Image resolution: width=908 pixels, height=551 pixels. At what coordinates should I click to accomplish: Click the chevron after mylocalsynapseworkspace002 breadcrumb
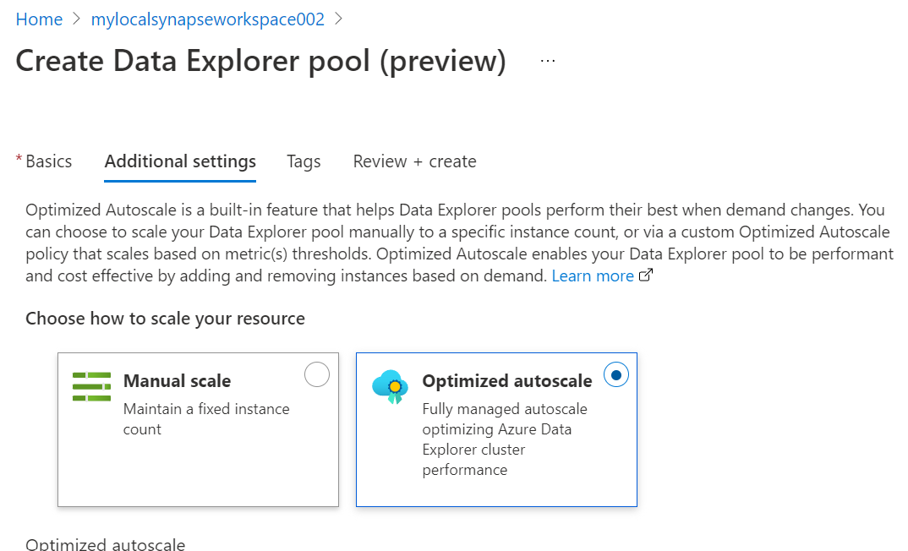pyautogui.click(x=339, y=19)
